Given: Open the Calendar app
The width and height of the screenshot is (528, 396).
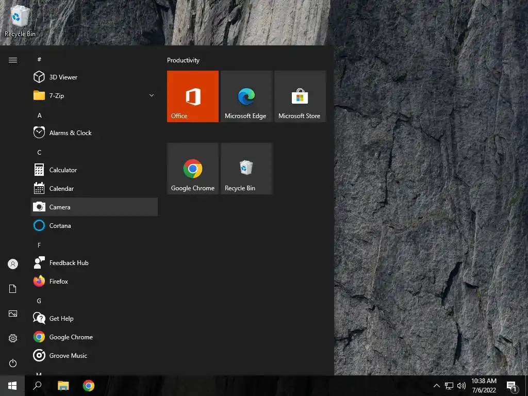Looking at the screenshot, I should (x=94, y=189).
